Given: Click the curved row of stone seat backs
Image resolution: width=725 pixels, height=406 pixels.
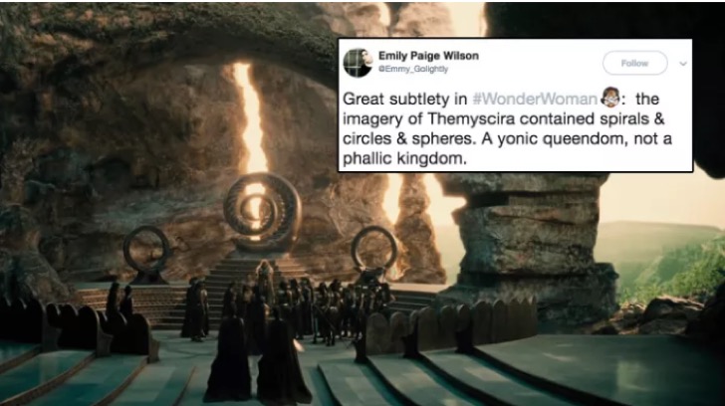Looking at the screenshot, I should coord(451,325).
